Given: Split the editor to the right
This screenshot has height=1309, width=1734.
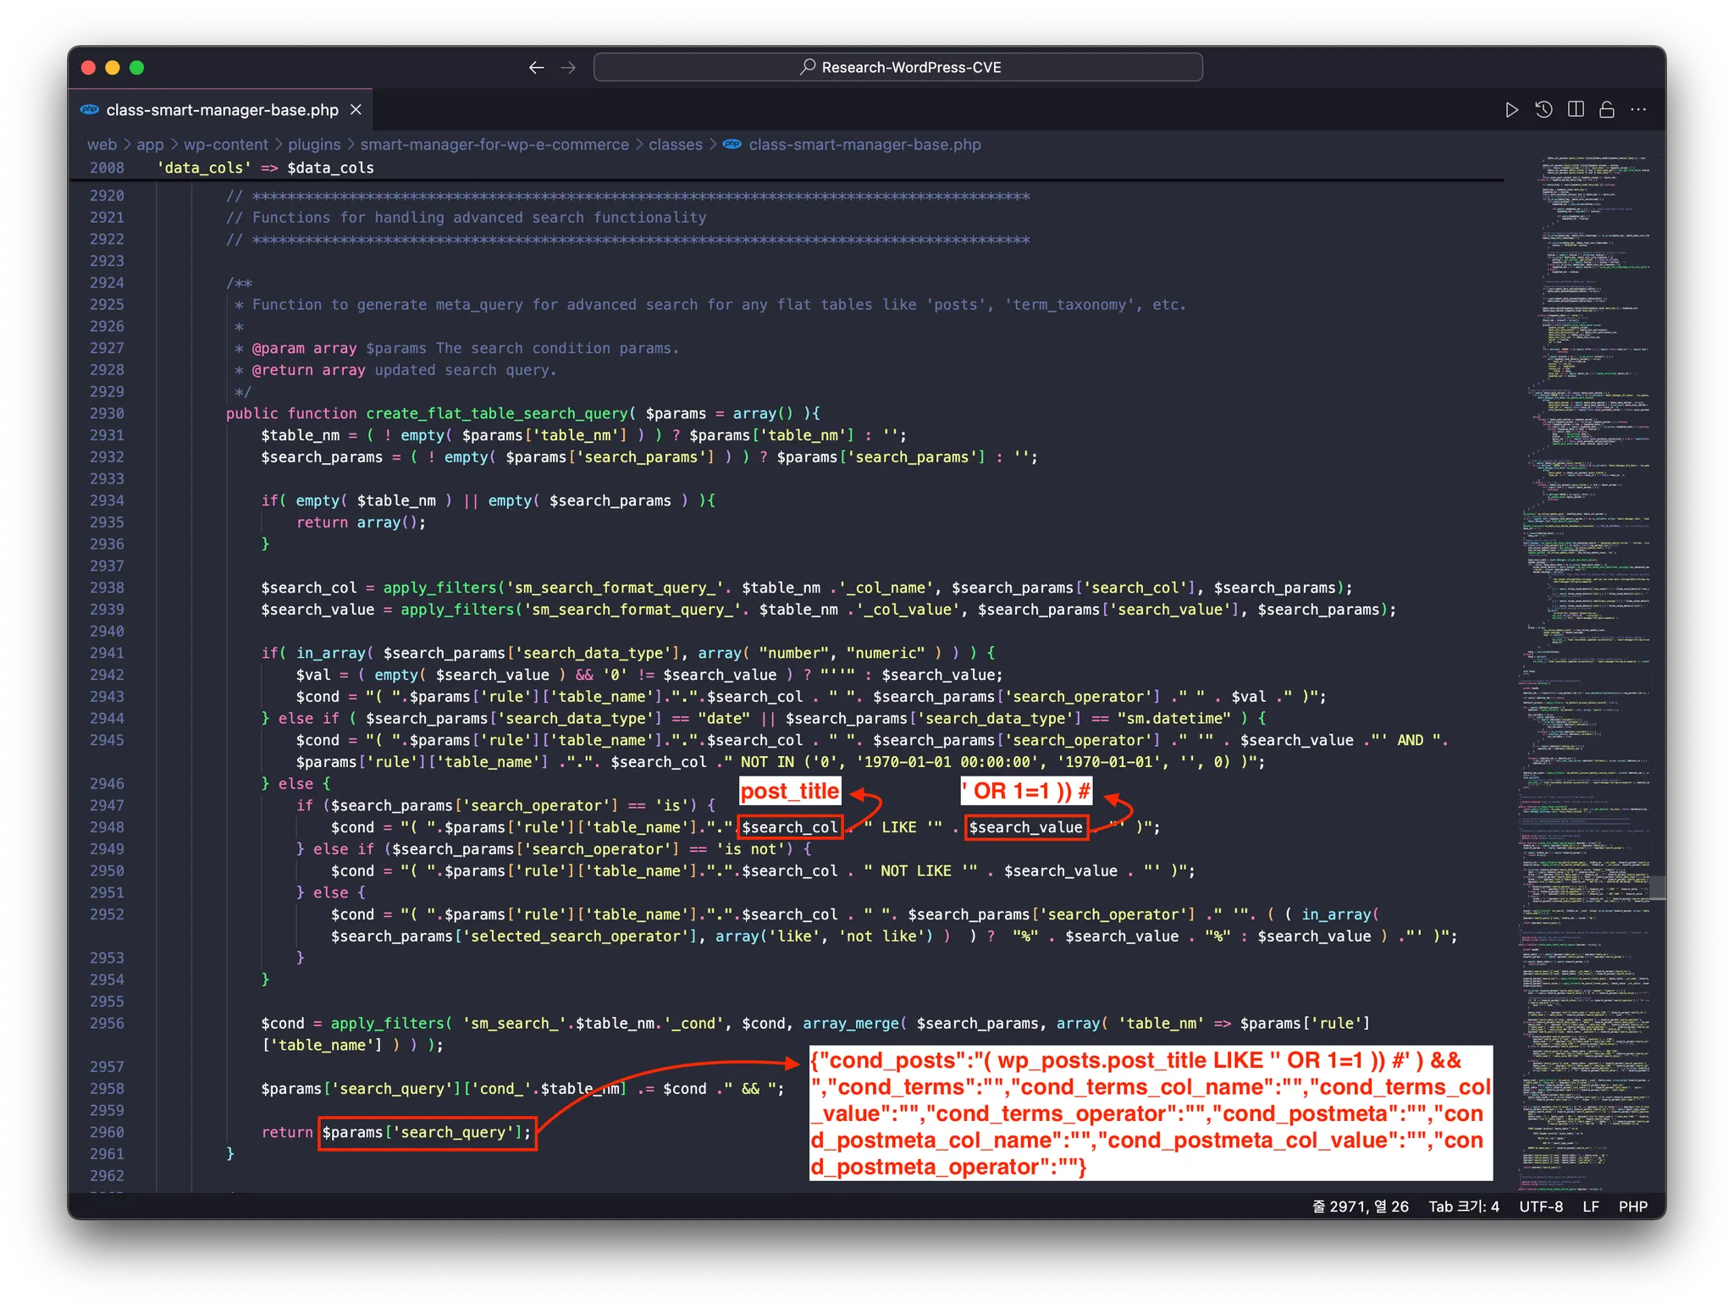Looking at the screenshot, I should pyautogui.click(x=1576, y=110).
